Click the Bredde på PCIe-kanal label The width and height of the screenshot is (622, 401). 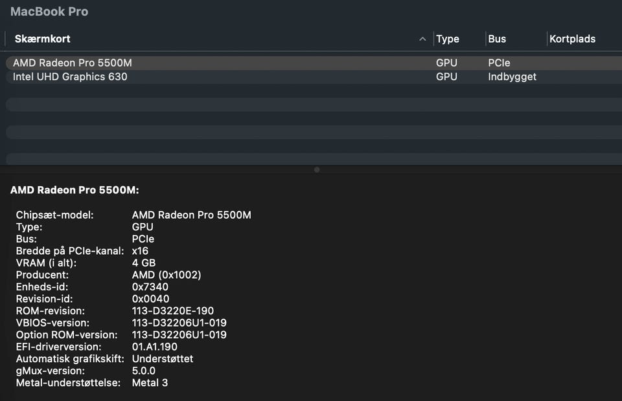coord(70,251)
